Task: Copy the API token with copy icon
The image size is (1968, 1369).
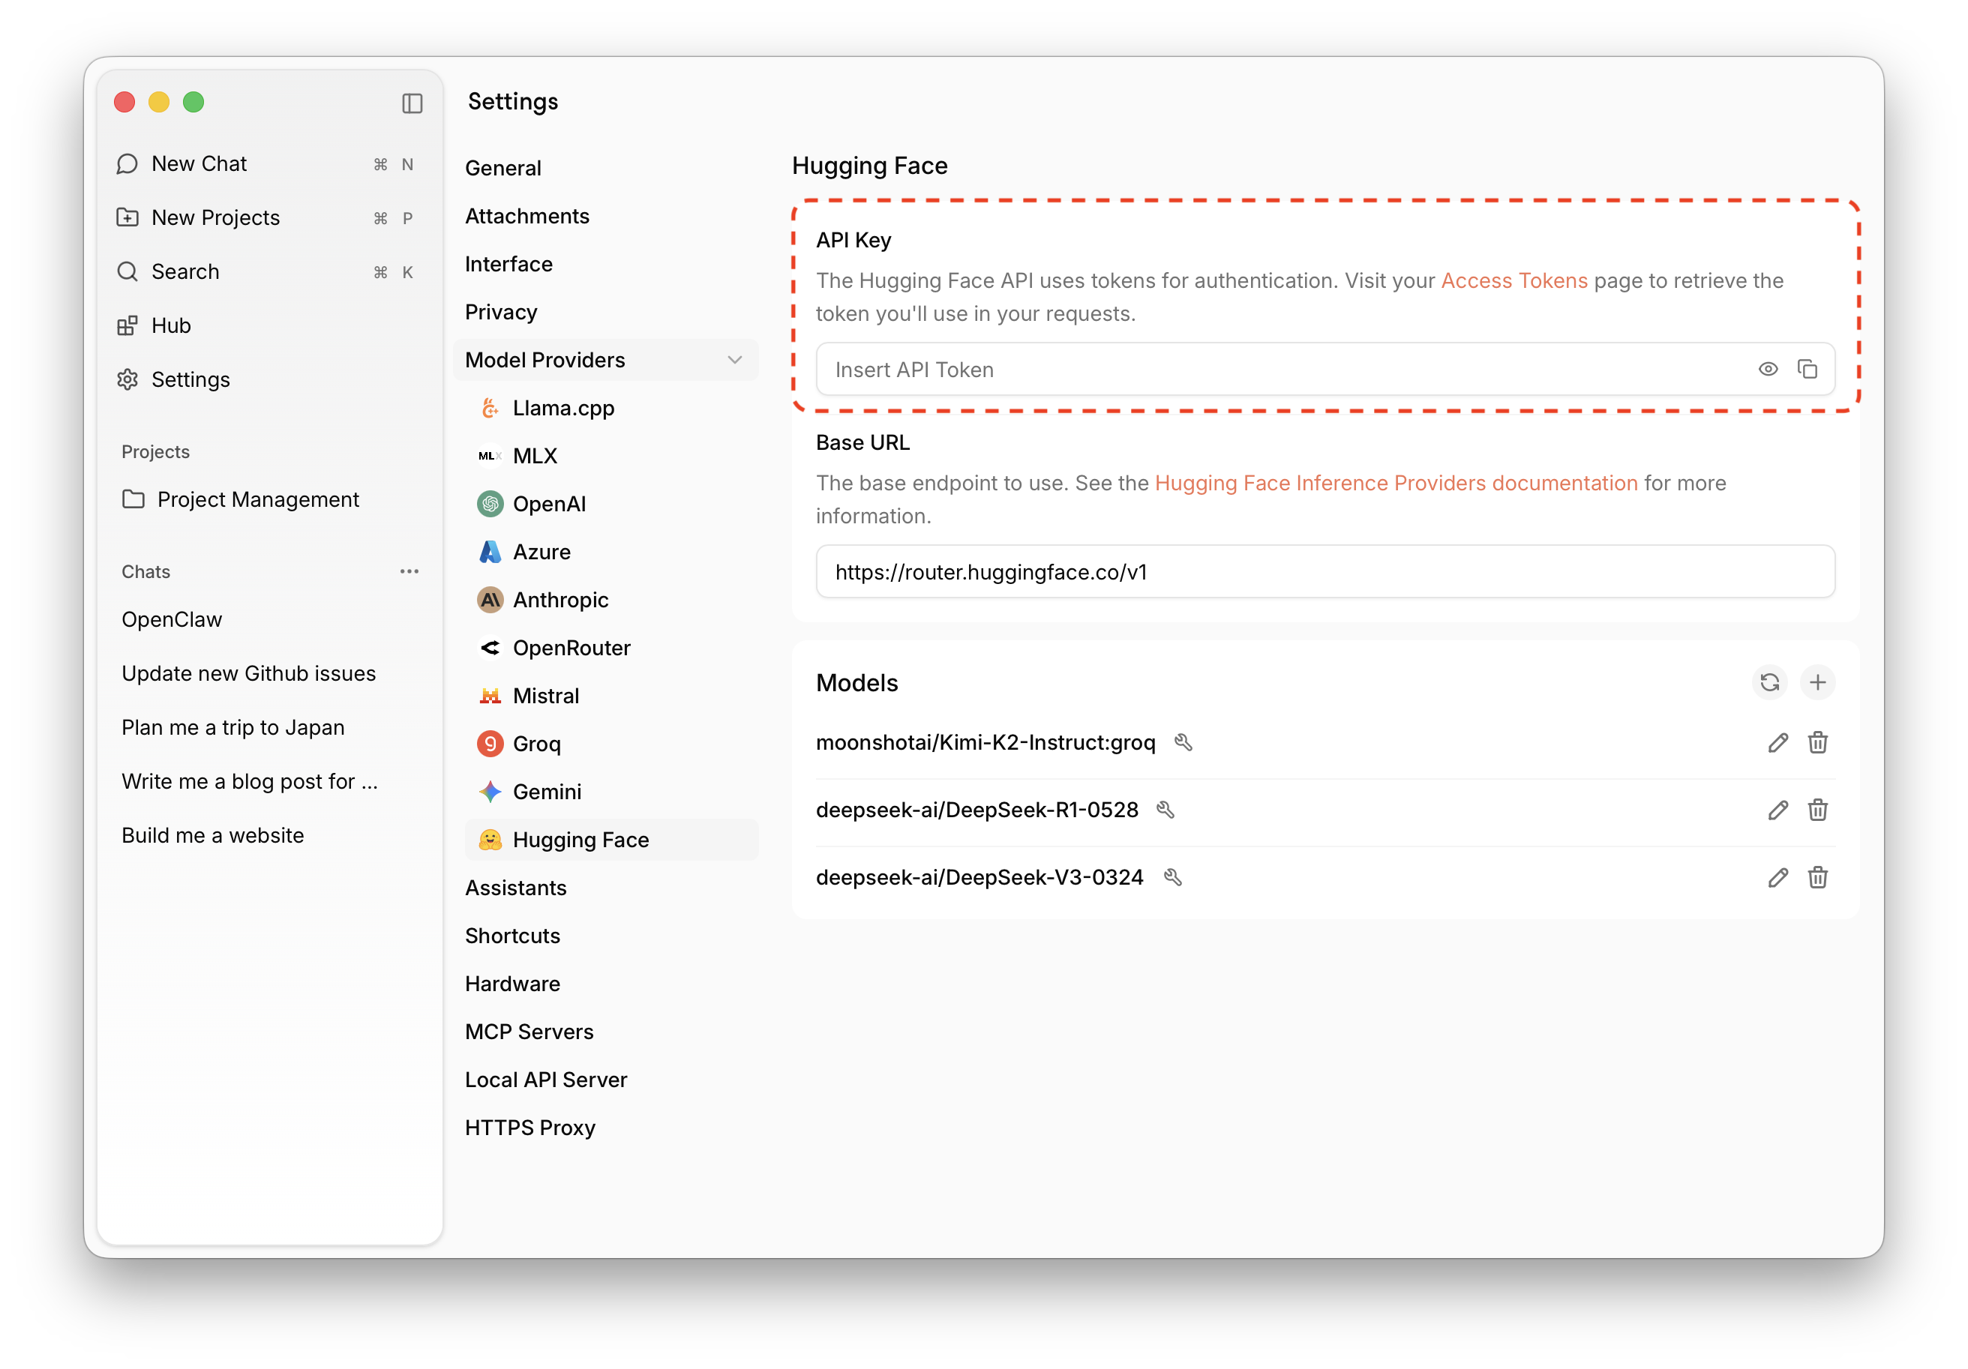Action: 1807,369
